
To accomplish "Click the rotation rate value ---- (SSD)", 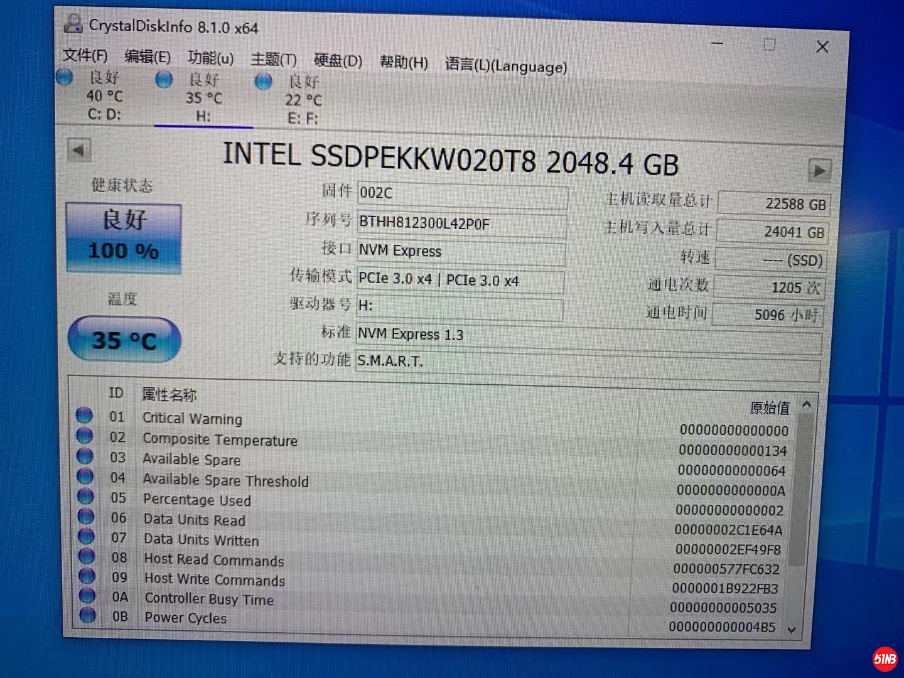I will tap(770, 260).
